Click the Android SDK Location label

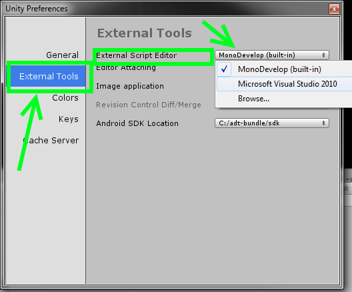click(x=137, y=123)
